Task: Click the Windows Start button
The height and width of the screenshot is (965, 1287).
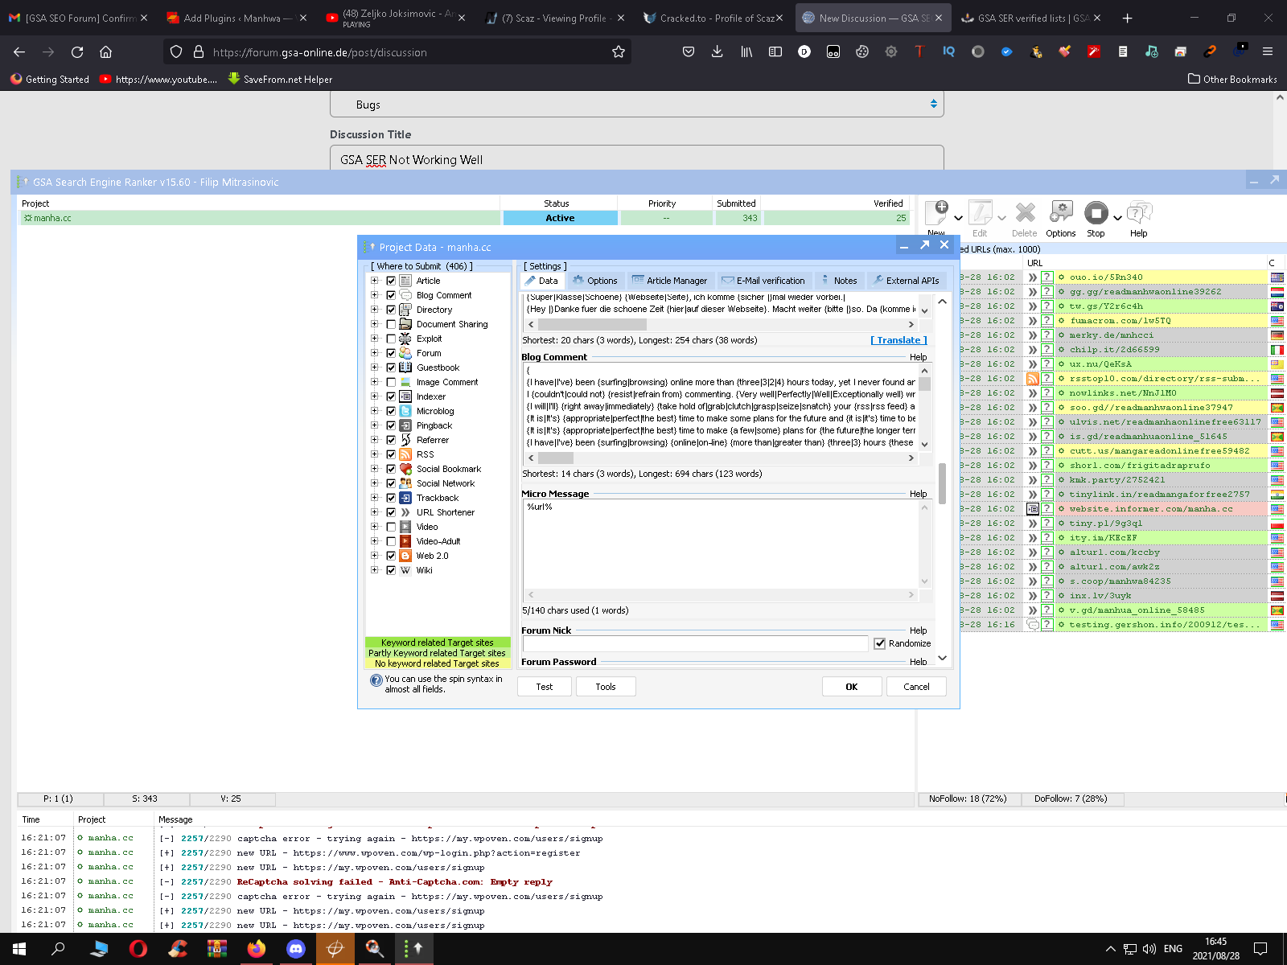Action: point(19,949)
